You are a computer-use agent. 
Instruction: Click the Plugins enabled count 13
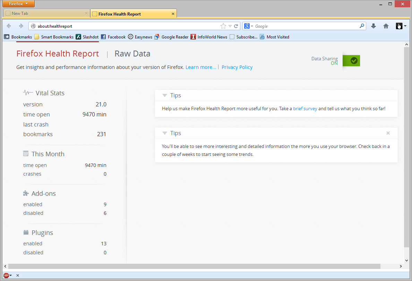click(x=104, y=244)
